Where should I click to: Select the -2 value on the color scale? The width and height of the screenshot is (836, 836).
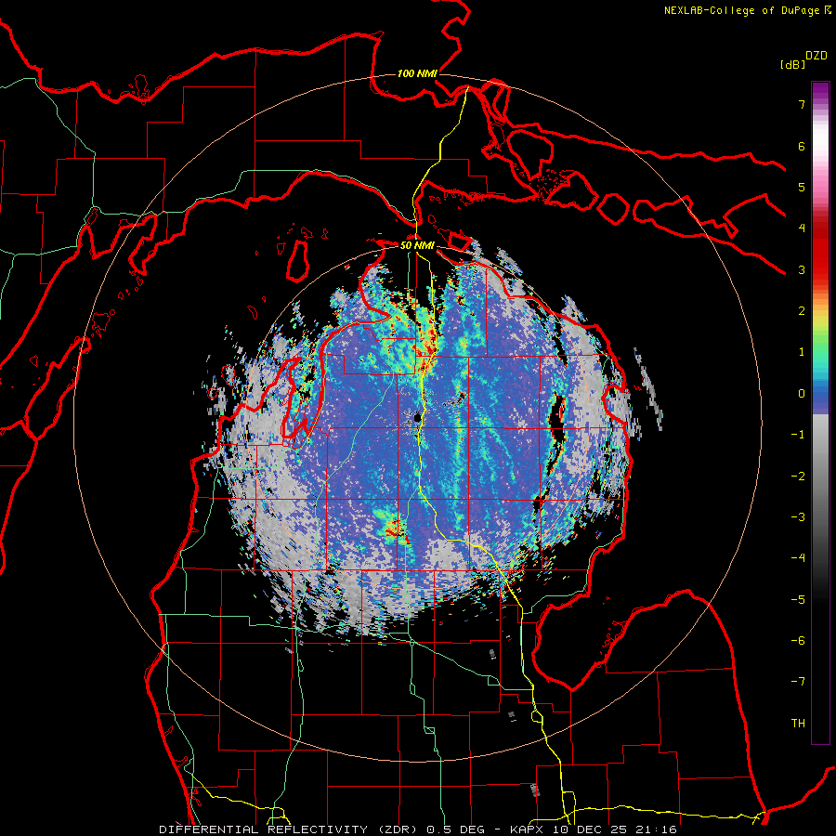click(798, 477)
